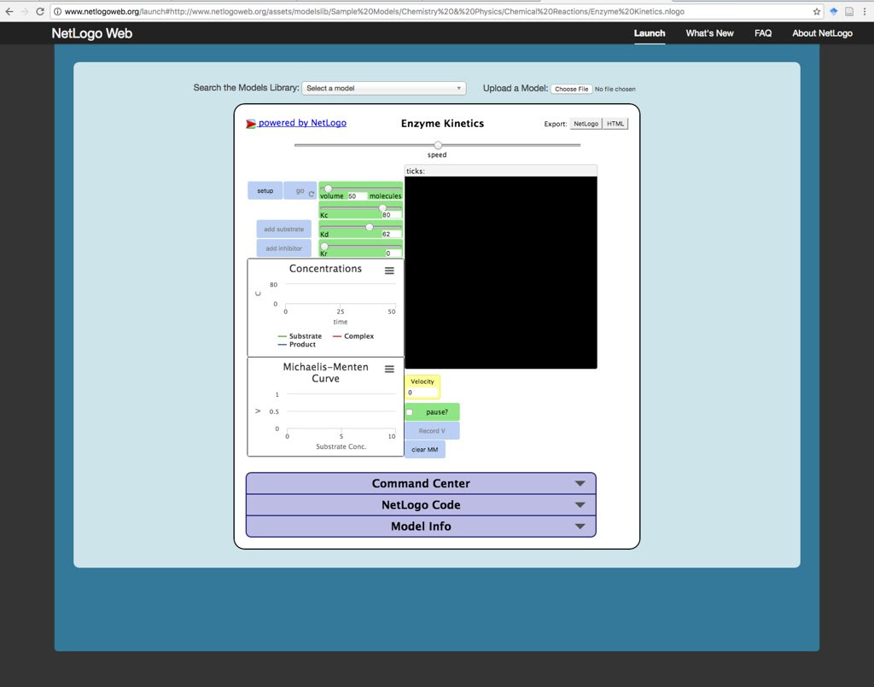This screenshot has width=874, height=687.
Task: Click the volume value input field
Action: point(357,196)
